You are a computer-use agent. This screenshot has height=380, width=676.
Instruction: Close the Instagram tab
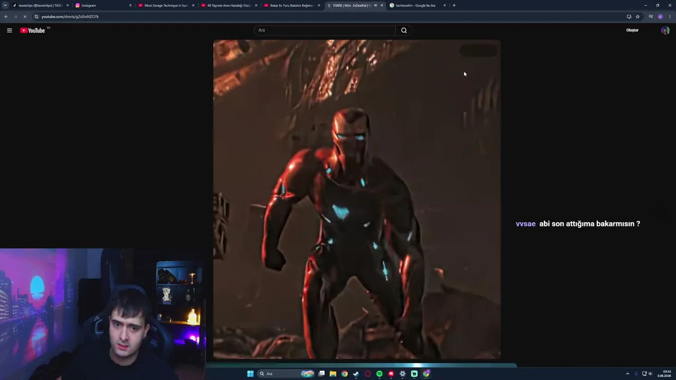130,5
